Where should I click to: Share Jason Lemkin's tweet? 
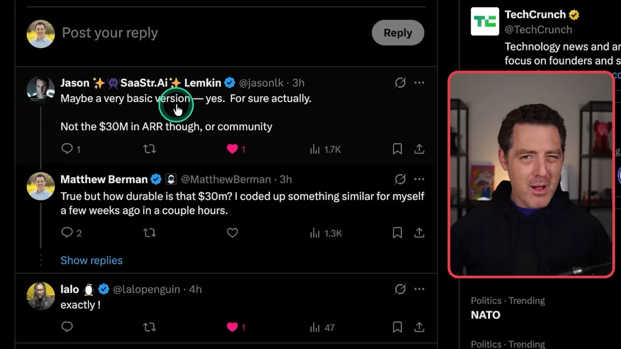click(419, 149)
